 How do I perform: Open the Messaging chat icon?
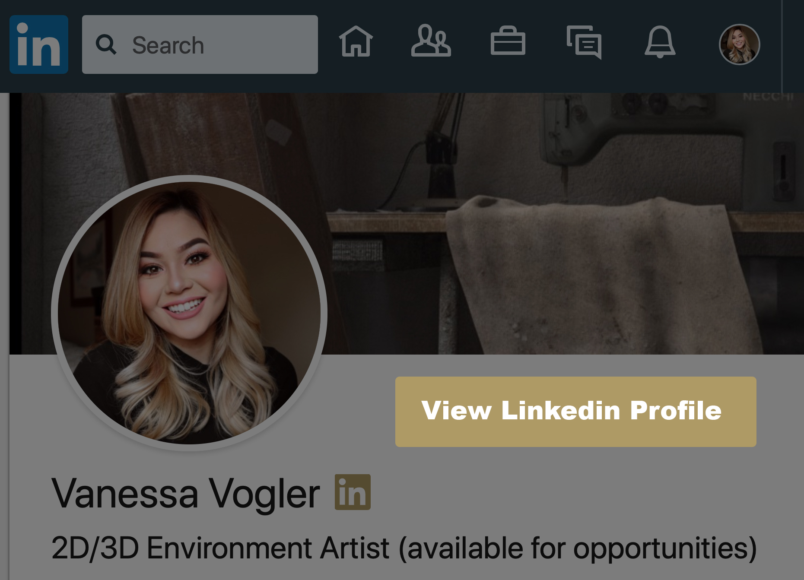click(584, 42)
